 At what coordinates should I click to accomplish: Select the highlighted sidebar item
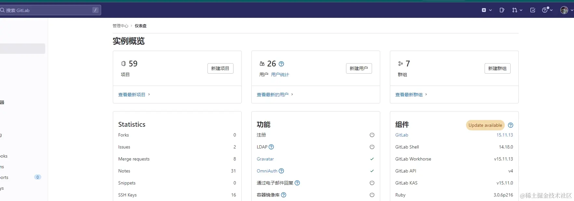click(22, 49)
